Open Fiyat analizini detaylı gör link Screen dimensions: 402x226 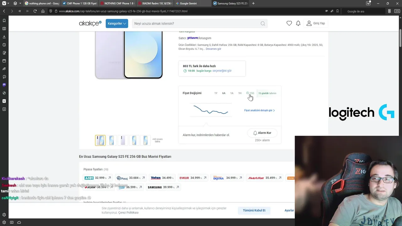259,110
